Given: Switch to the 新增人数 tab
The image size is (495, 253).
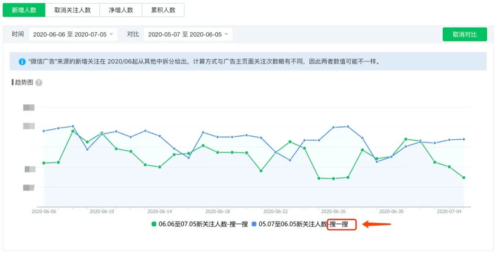Looking at the screenshot, I should point(24,10).
